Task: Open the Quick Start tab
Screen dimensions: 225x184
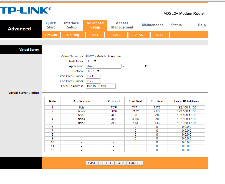Action: pyautogui.click(x=51, y=25)
